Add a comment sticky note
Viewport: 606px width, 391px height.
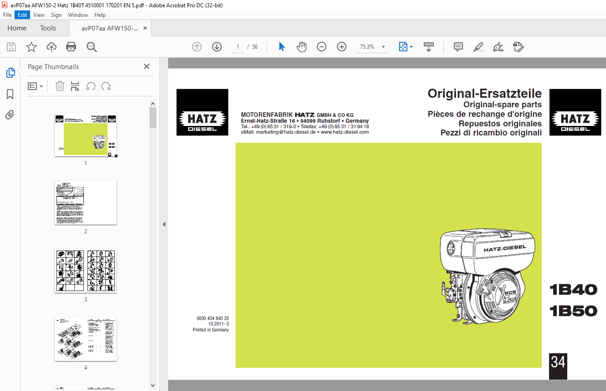click(x=458, y=47)
